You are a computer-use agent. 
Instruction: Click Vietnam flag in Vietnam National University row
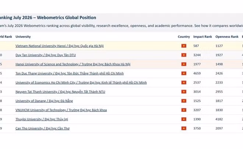tap(184, 46)
